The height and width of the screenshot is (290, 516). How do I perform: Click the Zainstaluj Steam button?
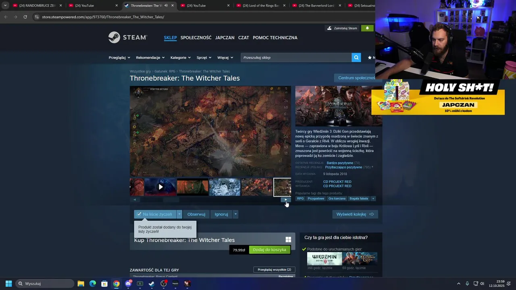click(342, 28)
